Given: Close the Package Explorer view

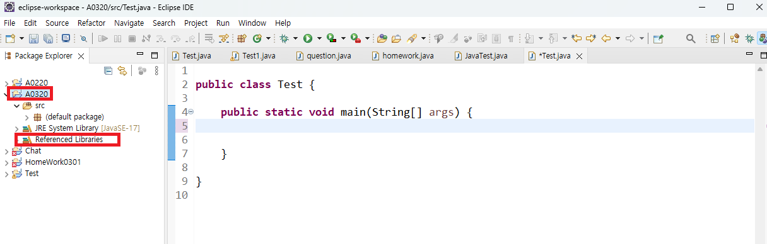Looking at the screenshot, I should point(80,56).
